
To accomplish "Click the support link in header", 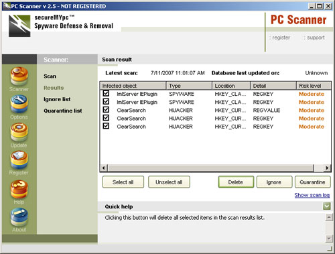I will click(x=314, y=38).
